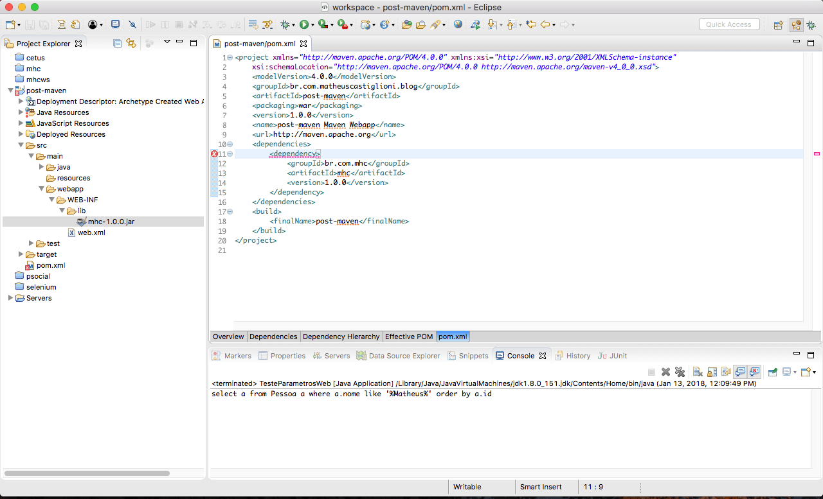Select web.xml in WEB-INF
823x499 pixels.
tap(91, 232)
